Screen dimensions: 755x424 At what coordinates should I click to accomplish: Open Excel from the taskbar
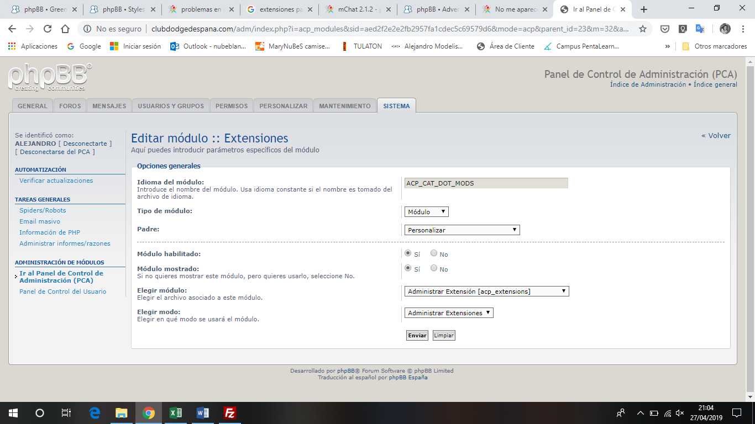tap(176, 413)
